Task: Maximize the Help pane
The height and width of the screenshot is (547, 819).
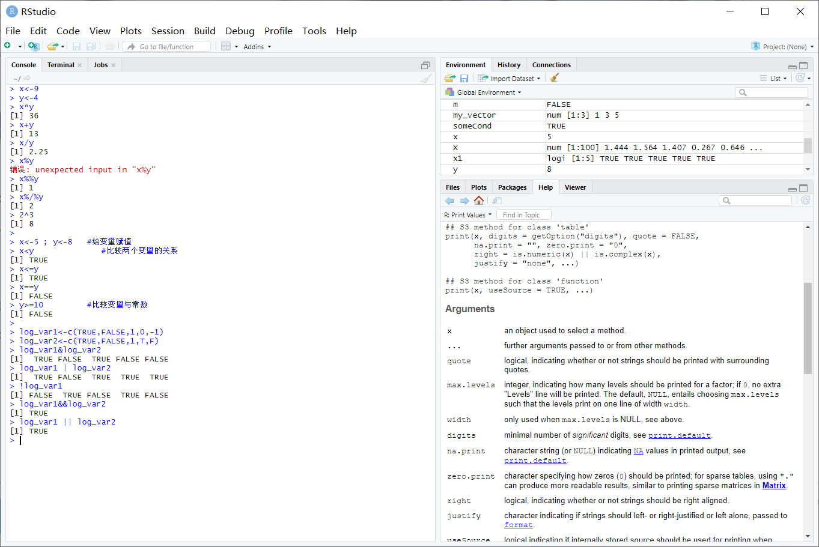Action: click(x=803, y=187)
